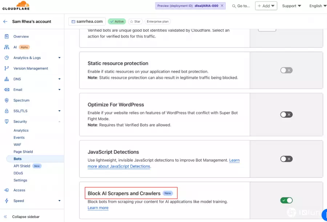327x222 pixels.
Task: Click the Speed lightning bolt icon
Action: (x=7, y=201)
